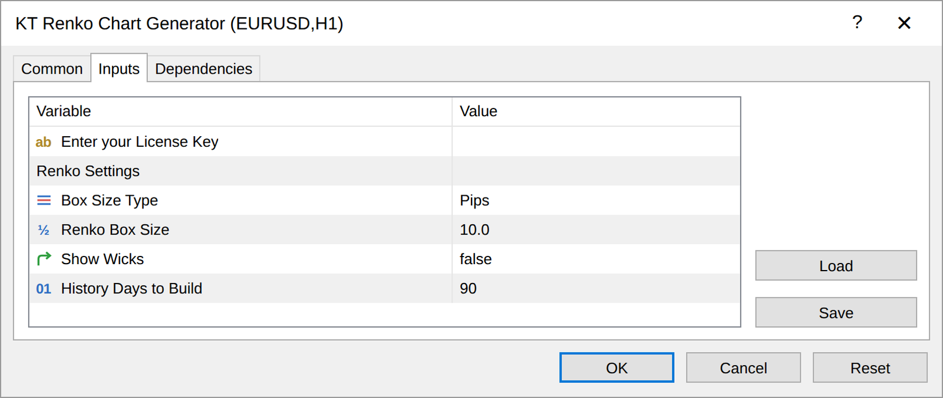The width and height of the screenshot is (943, 398).
Task: Click the empty License Key value cell
Action: click(596, 142)
